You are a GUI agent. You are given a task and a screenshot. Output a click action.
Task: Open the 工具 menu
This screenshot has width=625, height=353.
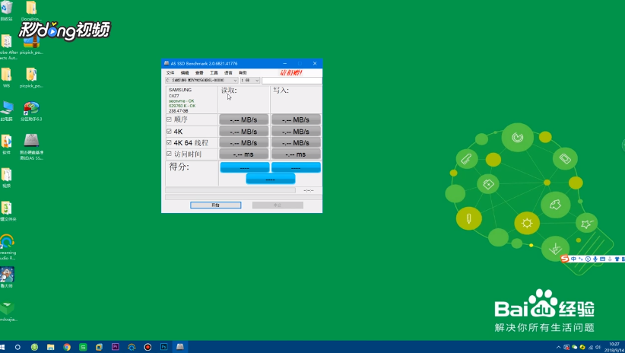pyautogui.click(x=214, y=72)
